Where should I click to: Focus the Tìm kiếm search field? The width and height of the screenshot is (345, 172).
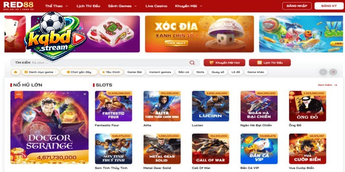point(105,63)
